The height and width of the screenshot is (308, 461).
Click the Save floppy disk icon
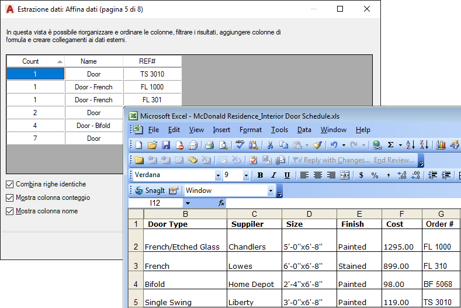coord(166,145)
